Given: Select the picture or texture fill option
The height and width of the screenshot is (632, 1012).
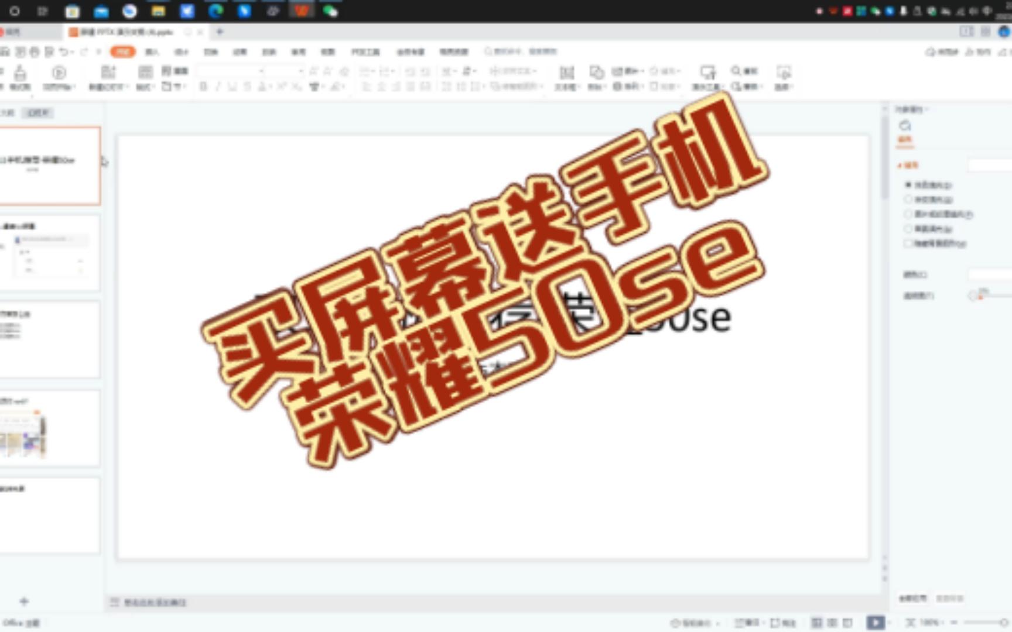Looking at the screenshot, I should tap(938, 214).
